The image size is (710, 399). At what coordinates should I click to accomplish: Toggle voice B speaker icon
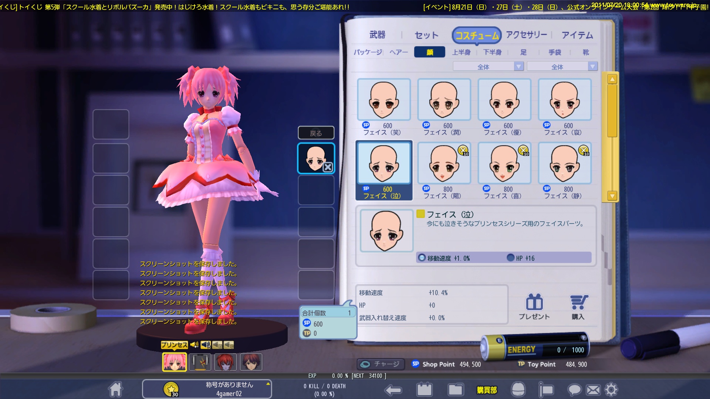pos(217,345)
